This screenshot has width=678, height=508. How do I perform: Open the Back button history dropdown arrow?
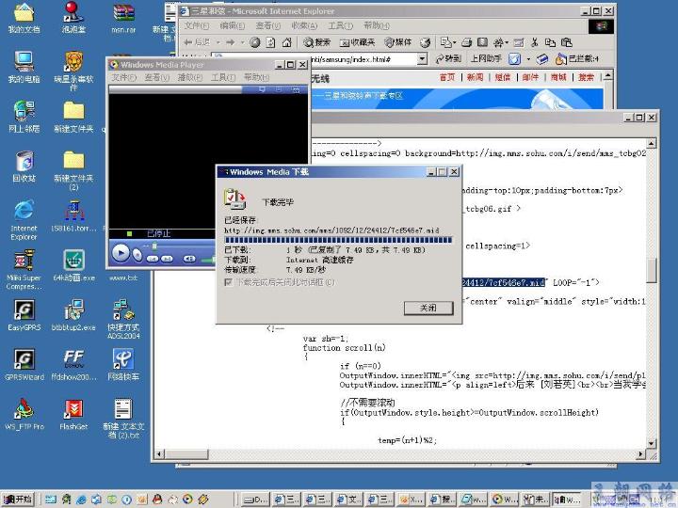click(x=218, y=42)
